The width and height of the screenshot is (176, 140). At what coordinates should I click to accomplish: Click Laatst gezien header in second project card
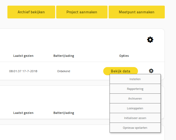click(23, 113)
